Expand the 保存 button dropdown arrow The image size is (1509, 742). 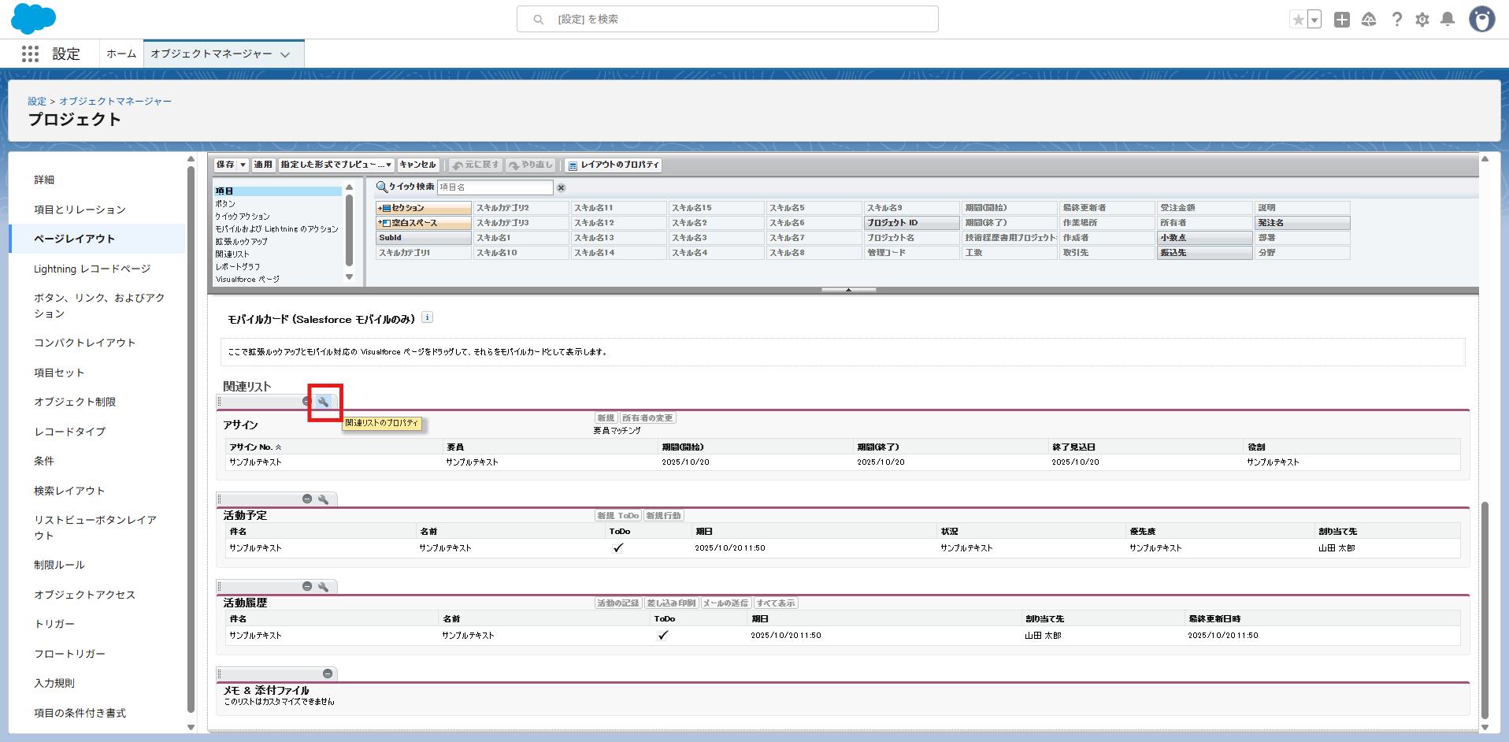click(243, 165)
